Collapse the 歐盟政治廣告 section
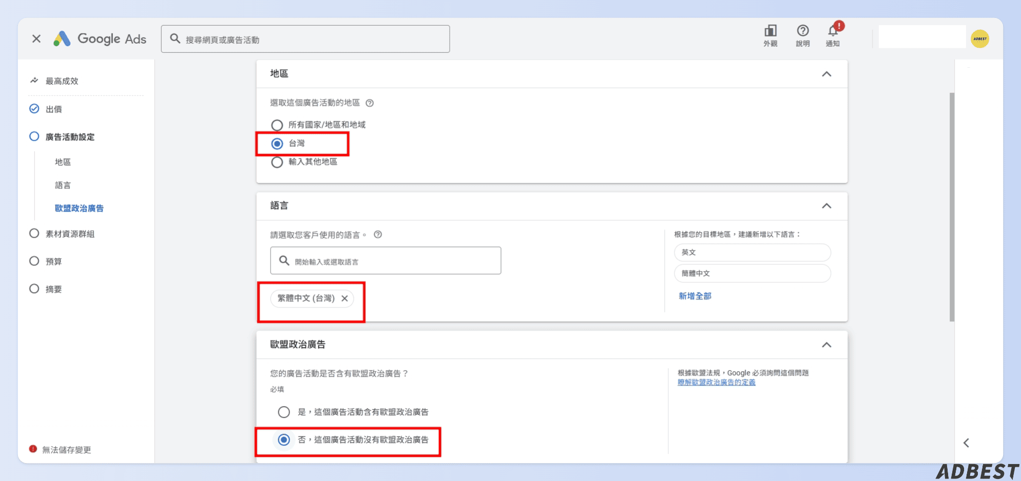Image resolution: width=1021 pixels, height=481 pixels. (826, 345)
